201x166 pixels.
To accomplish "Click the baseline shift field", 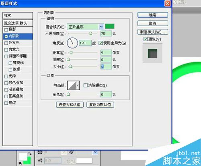I will click(53, 160).
